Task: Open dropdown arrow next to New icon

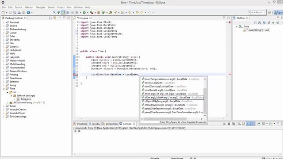Action: 7,12
